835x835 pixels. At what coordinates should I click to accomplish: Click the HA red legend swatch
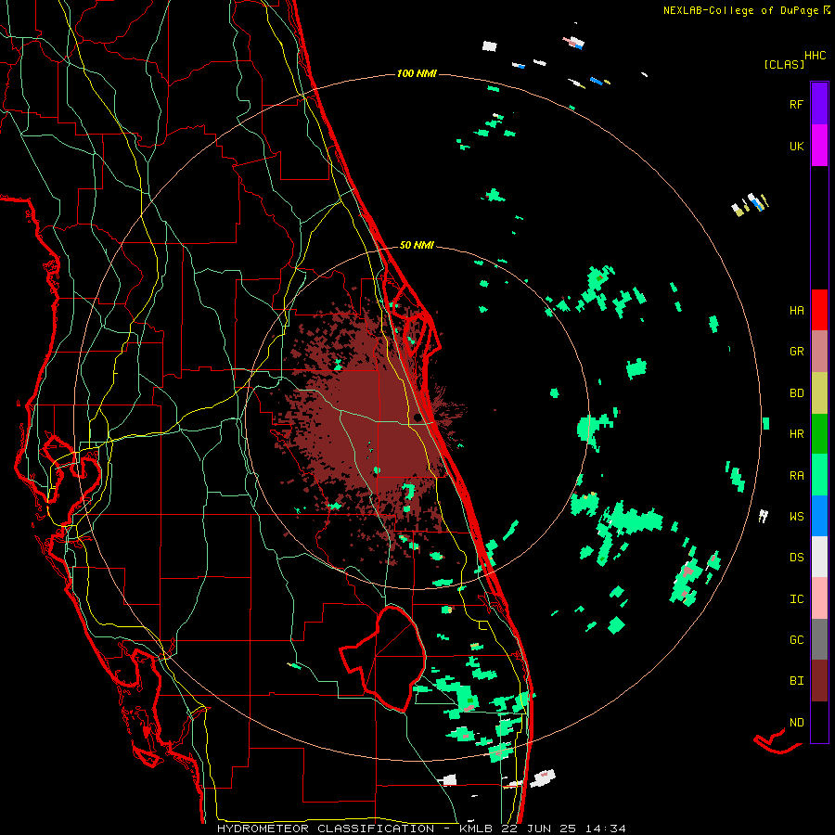pos(819,310)
